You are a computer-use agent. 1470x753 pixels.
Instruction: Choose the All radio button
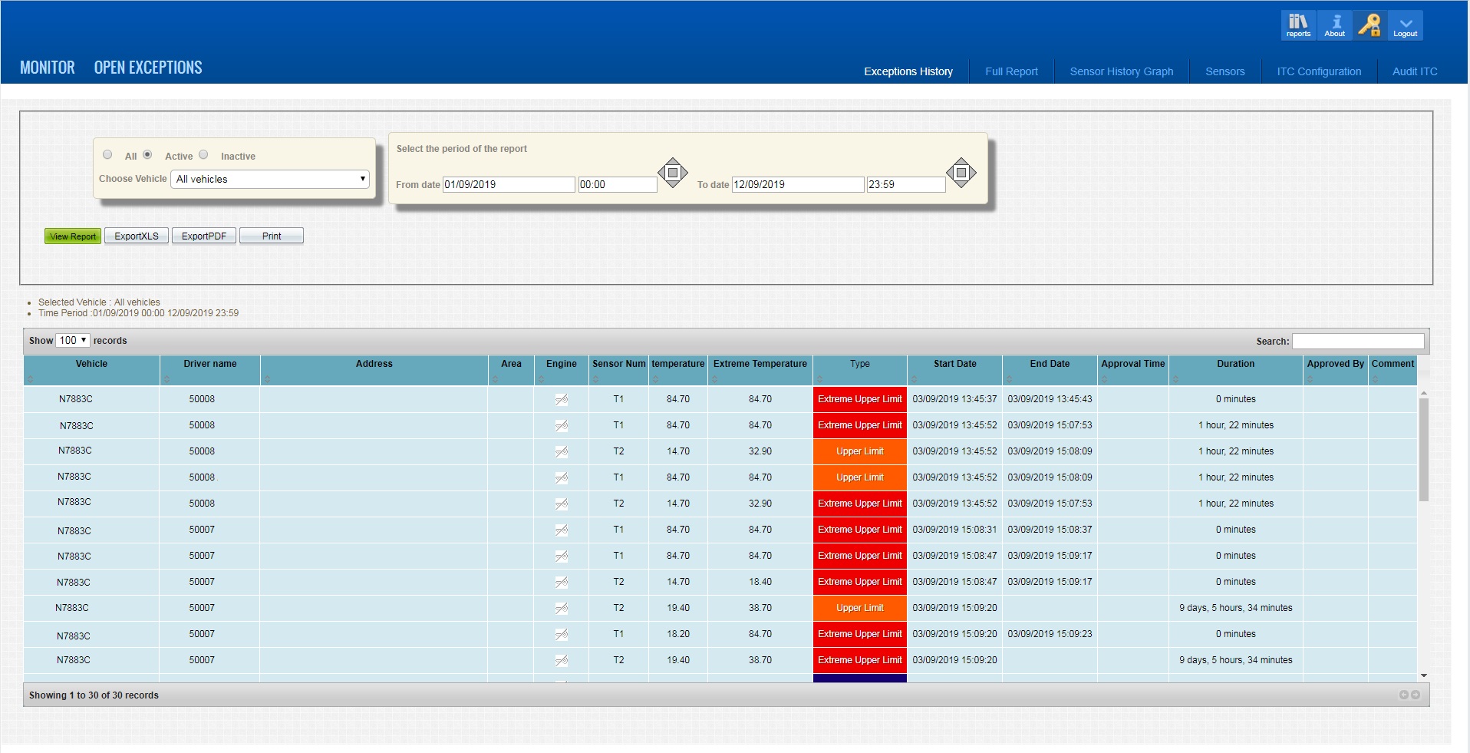107,155
